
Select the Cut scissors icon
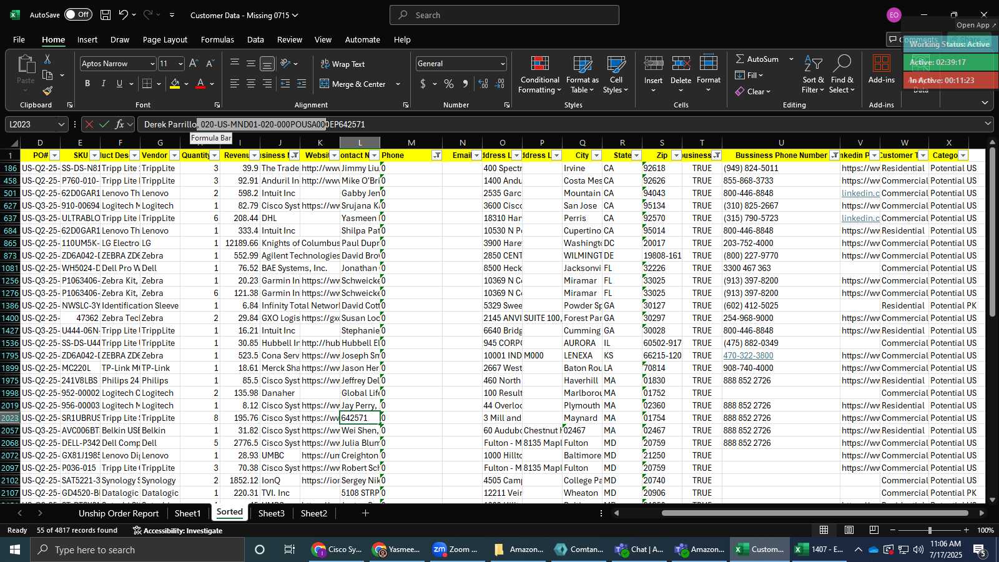[x=47, y=59]
